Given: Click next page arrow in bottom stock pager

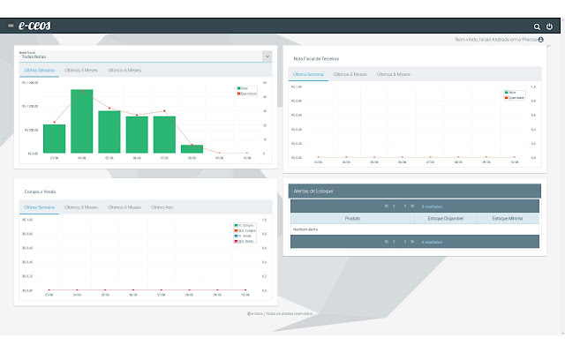Looking at the screenshot, I should 404,241.
